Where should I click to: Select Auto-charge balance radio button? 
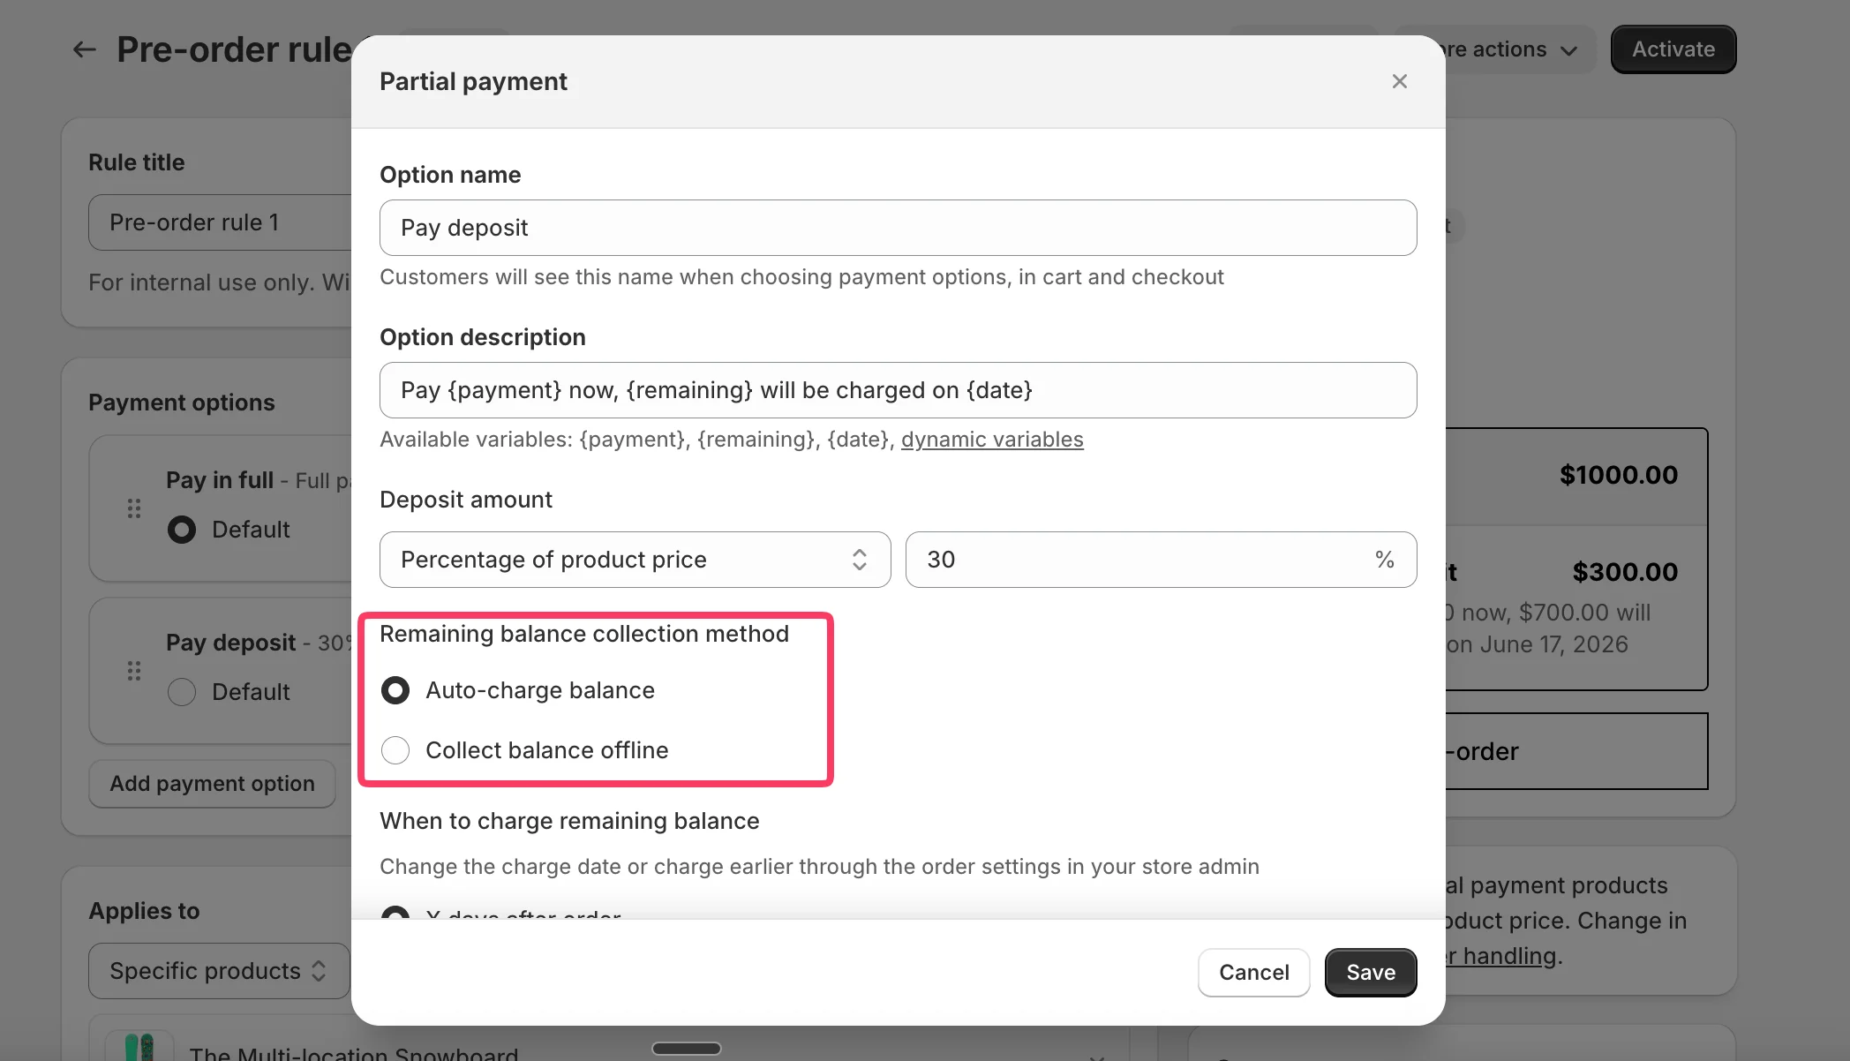pos(395,690)
